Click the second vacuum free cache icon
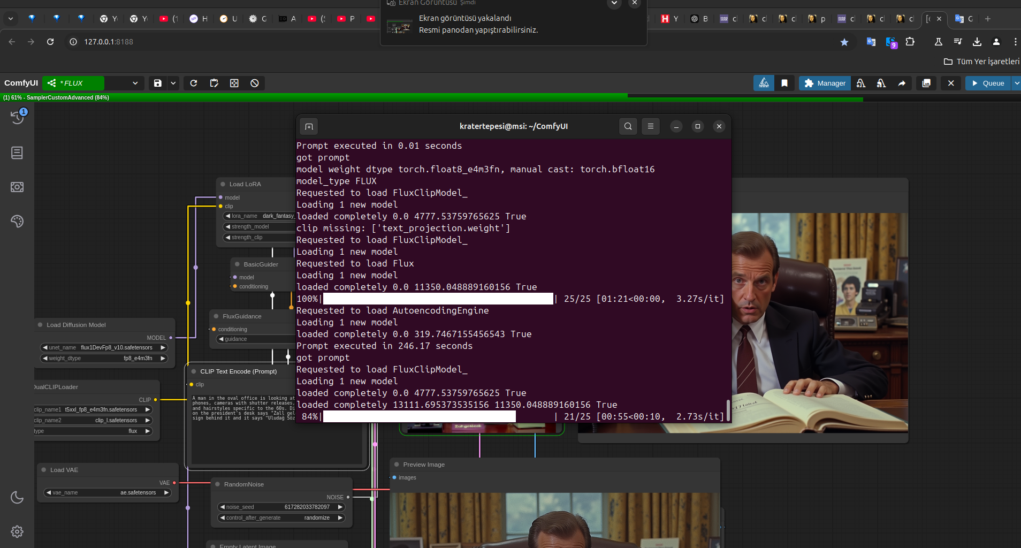This screenshot has width=1021, height=548. [x=881, y=83]
